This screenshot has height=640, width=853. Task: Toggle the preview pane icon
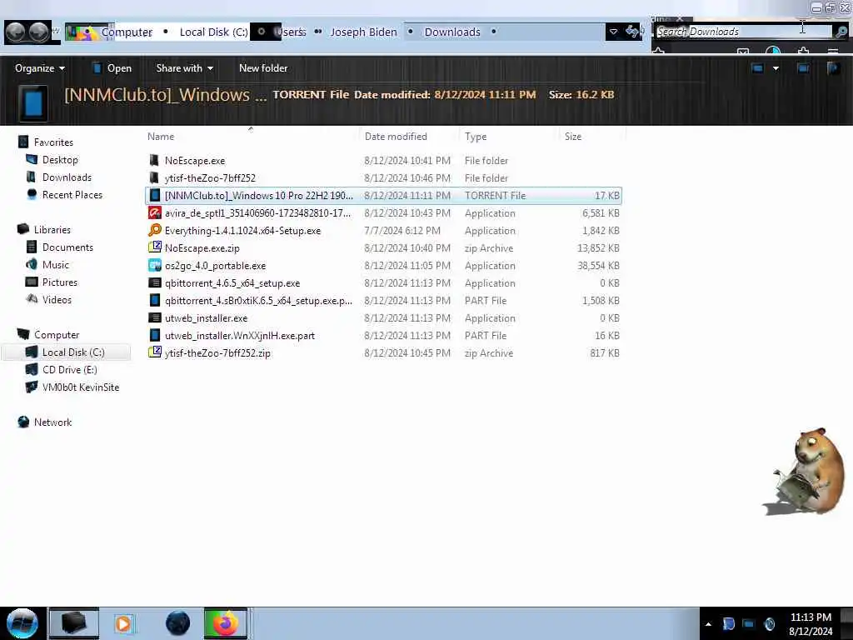pyautogui.click(x=803, y=68)
